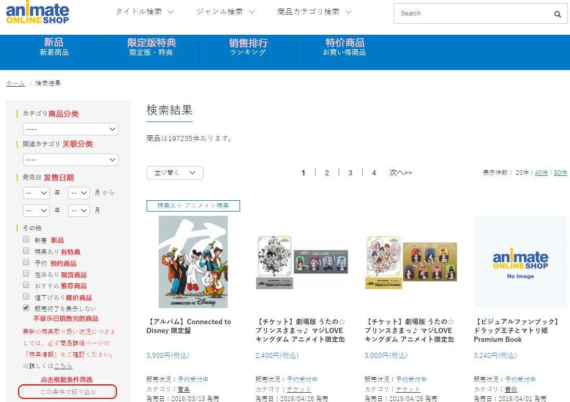Check the 特典あり checkbox
The image size is (570, 402).
(x=26, y=251)
